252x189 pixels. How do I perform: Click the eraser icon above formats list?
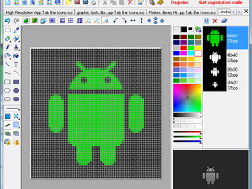coord(224,21)
